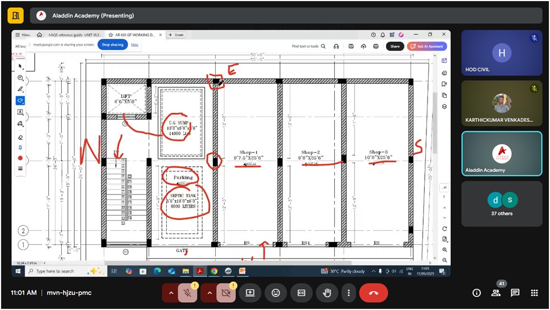Pick the red annotation color circle
The width and height of the screenshot is (550, 310).
click(21, 158)
